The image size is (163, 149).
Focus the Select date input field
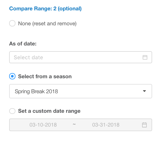click(81, 57)
